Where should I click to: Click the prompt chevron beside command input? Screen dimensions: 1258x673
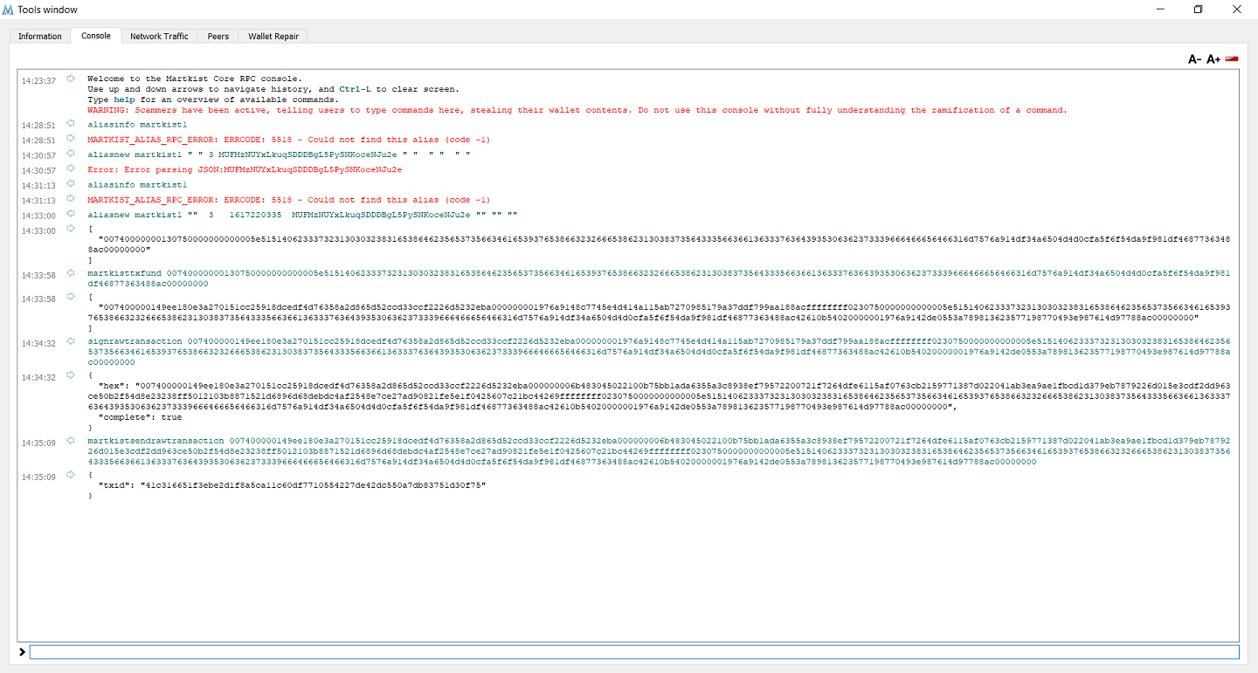coord(22,652)
